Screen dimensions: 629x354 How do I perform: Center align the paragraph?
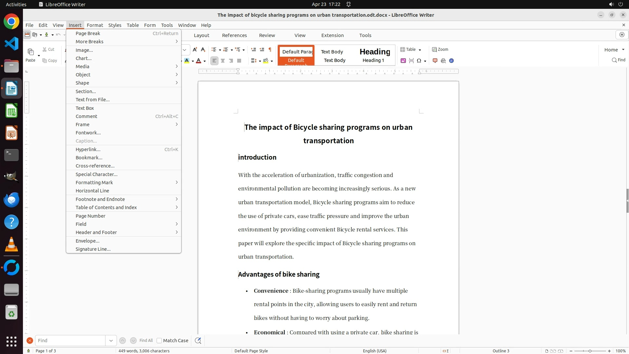(x=223, y=61)
